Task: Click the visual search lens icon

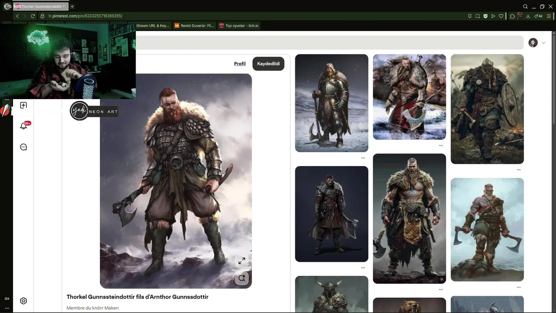Action: coord(242,278)
